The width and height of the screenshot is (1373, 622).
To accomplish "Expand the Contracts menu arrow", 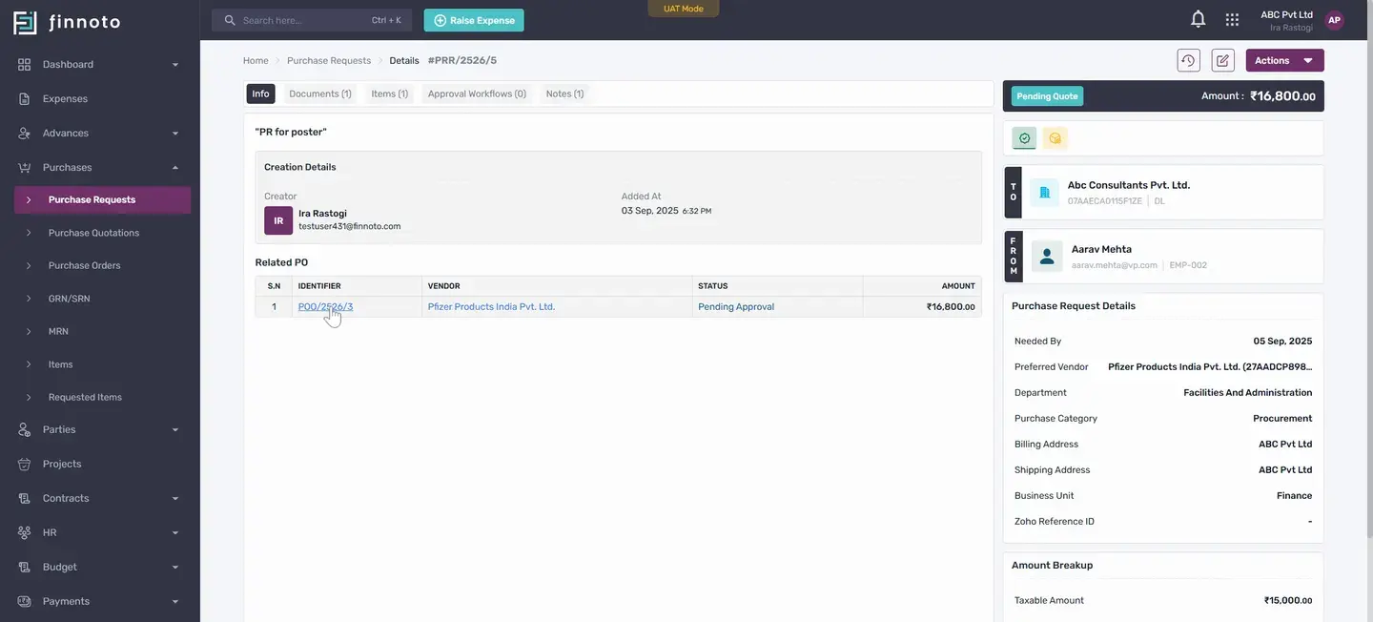I will 175,499.
